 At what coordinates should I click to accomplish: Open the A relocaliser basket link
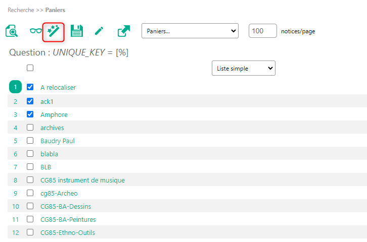pos(58,88)
